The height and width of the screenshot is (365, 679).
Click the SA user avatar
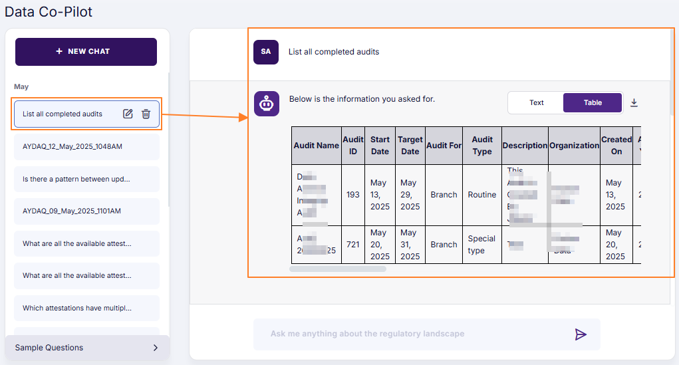click(266, 52)
